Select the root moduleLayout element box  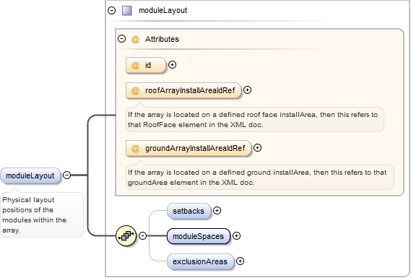pyautogui.click(x=30, y=175)
